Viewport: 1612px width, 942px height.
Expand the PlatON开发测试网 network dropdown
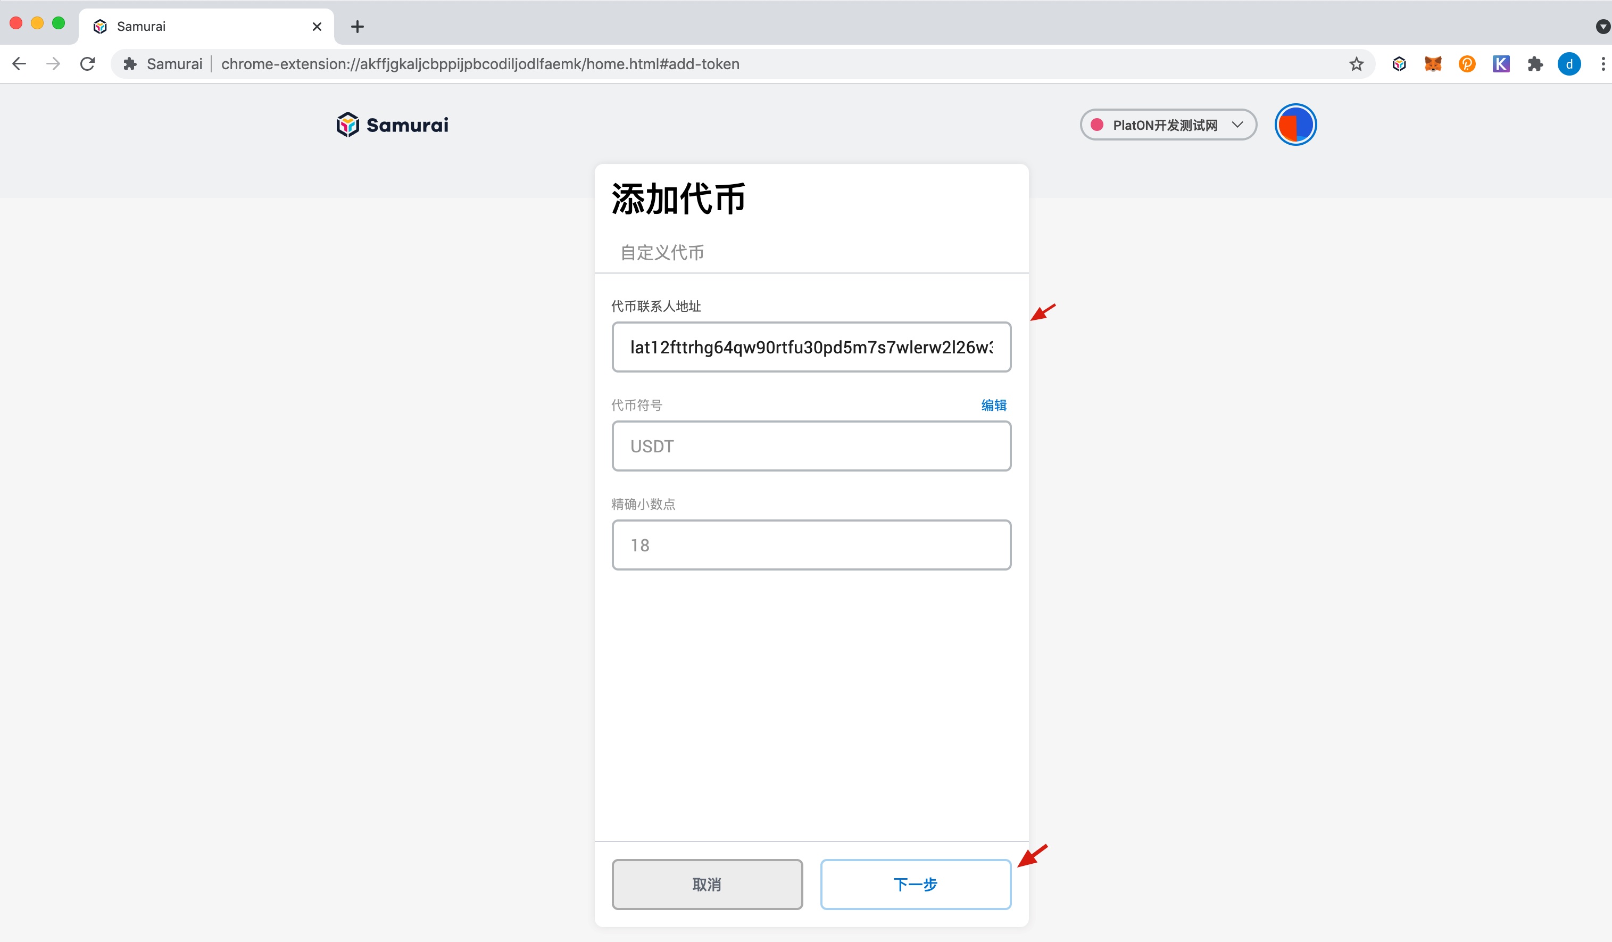tap(1168, 125)
